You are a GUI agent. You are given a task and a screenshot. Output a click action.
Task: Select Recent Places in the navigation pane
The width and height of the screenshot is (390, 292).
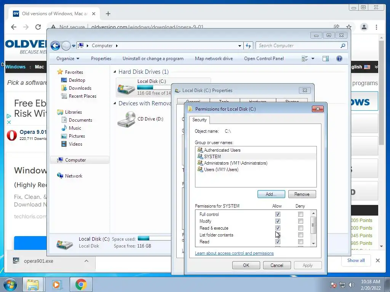[x=82, y=96]
